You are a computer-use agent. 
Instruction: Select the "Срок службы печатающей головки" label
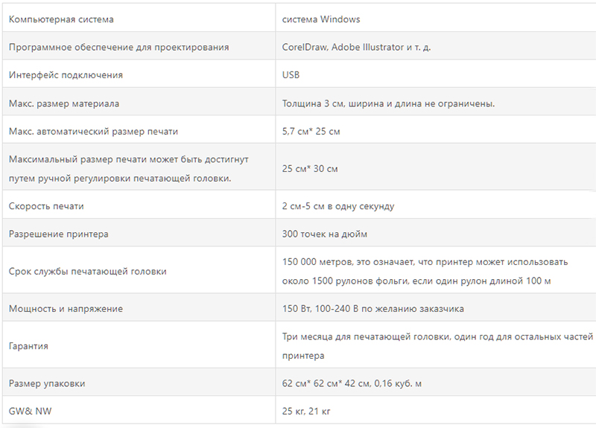87,272
